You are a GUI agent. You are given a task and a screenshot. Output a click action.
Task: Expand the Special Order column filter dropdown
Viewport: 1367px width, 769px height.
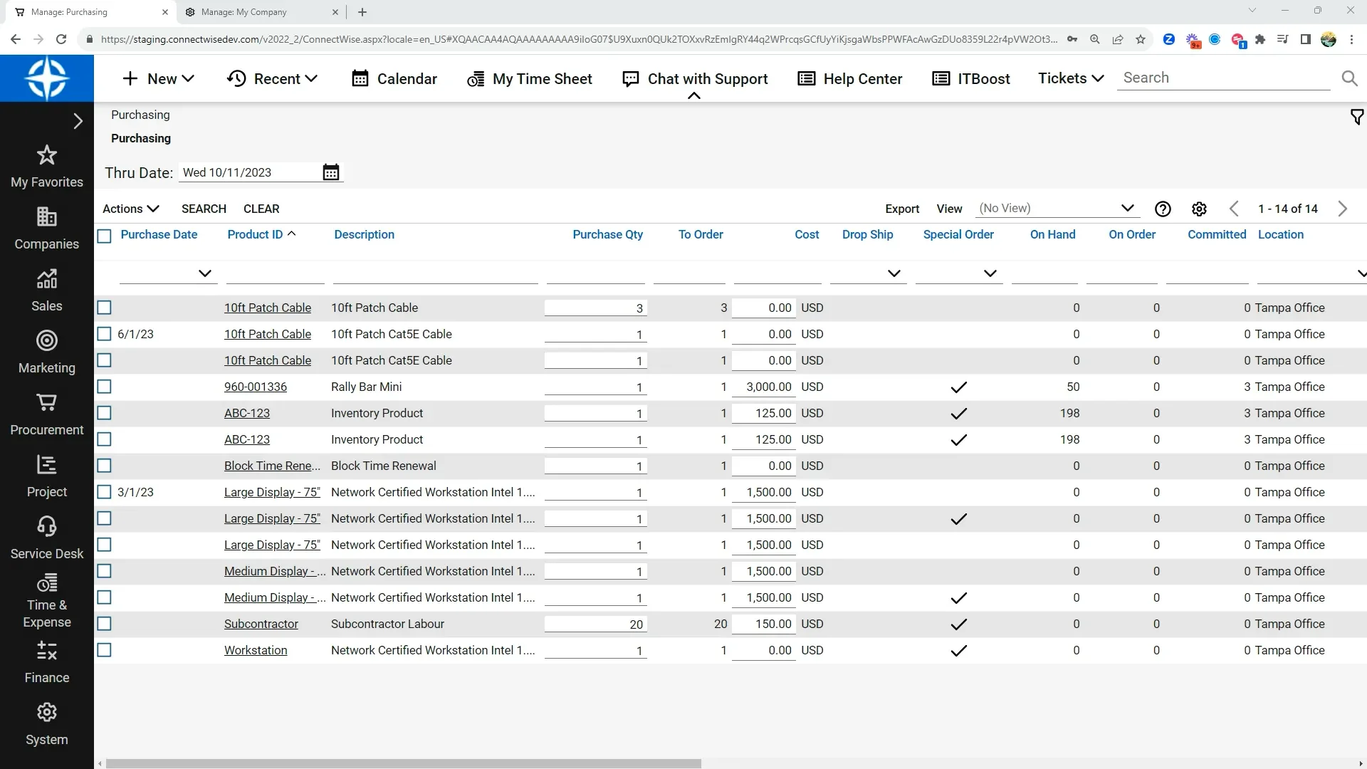(x=990, y=273)
